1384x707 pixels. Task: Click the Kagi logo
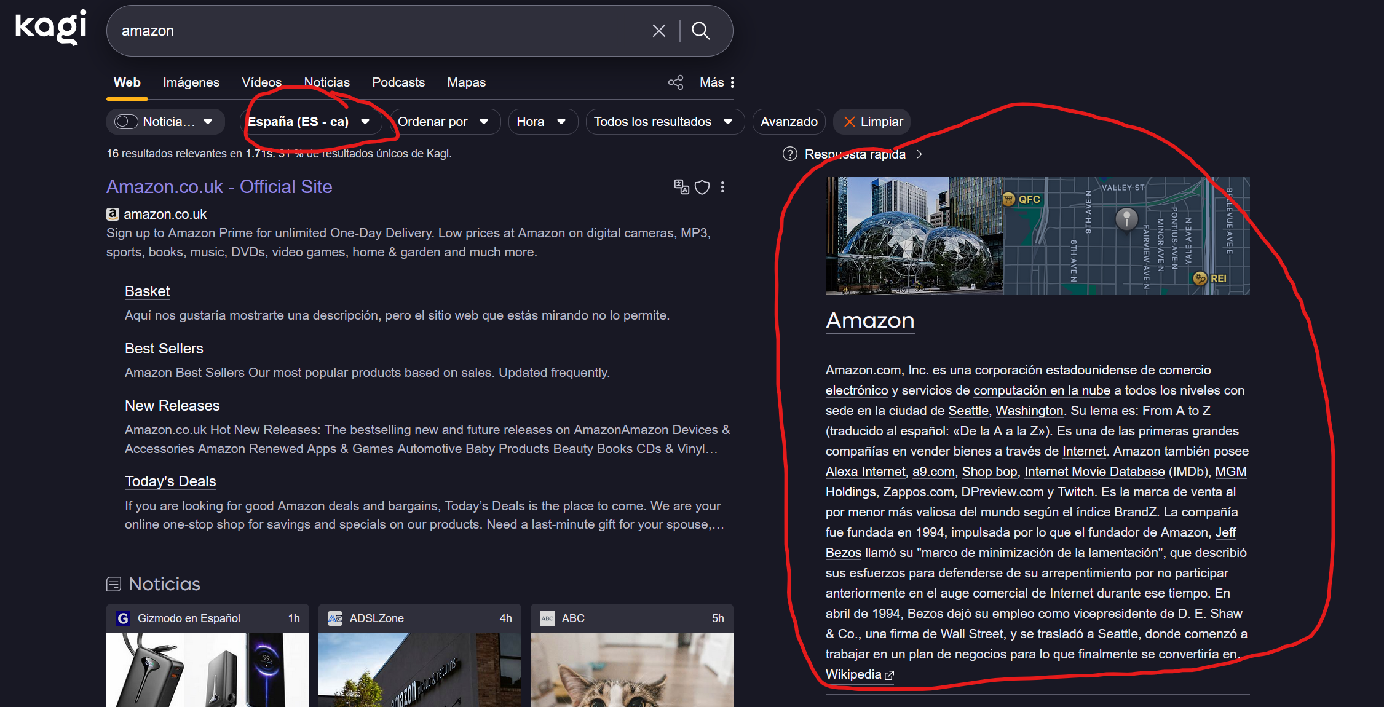[x=50, y=28]
